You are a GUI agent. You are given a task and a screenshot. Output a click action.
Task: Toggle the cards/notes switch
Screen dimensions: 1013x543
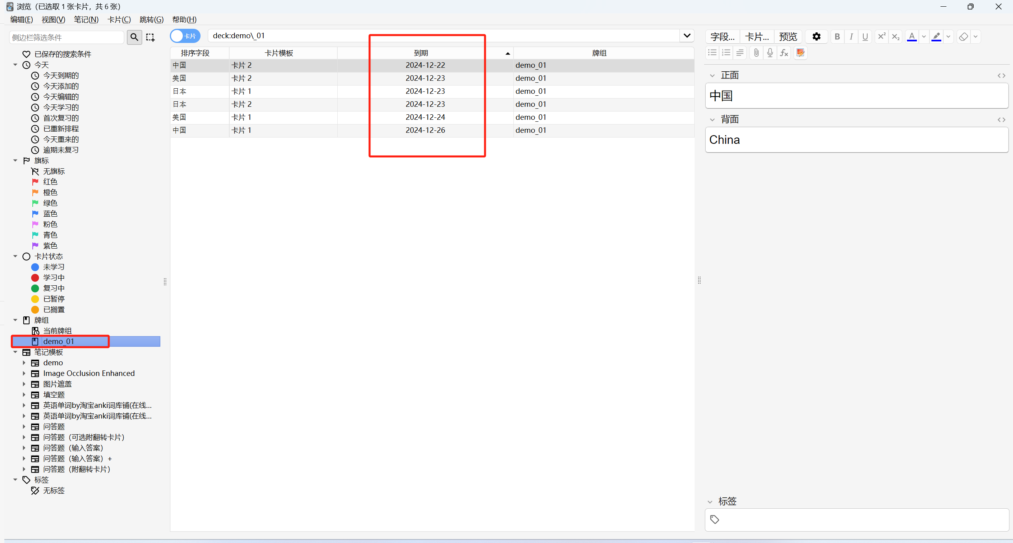click(185, 36)
